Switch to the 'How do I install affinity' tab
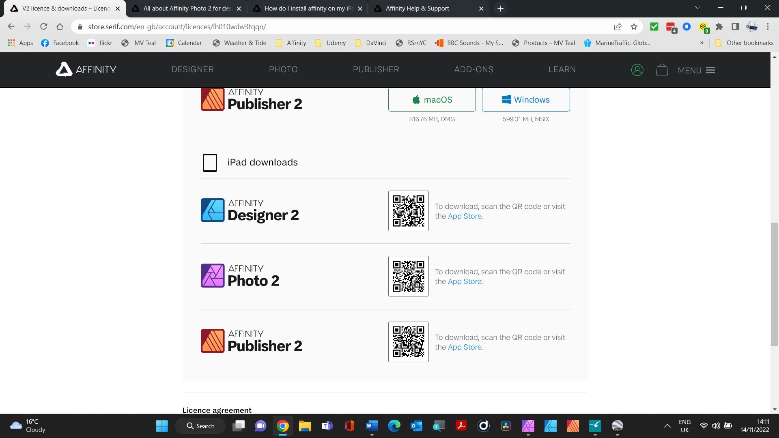The height and width of the screenshot is (438, 779). tap(308, 9)
